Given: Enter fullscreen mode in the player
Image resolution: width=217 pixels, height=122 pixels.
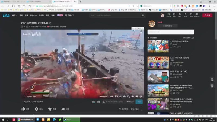Looking at the screenshot, I should coord(141,97).
